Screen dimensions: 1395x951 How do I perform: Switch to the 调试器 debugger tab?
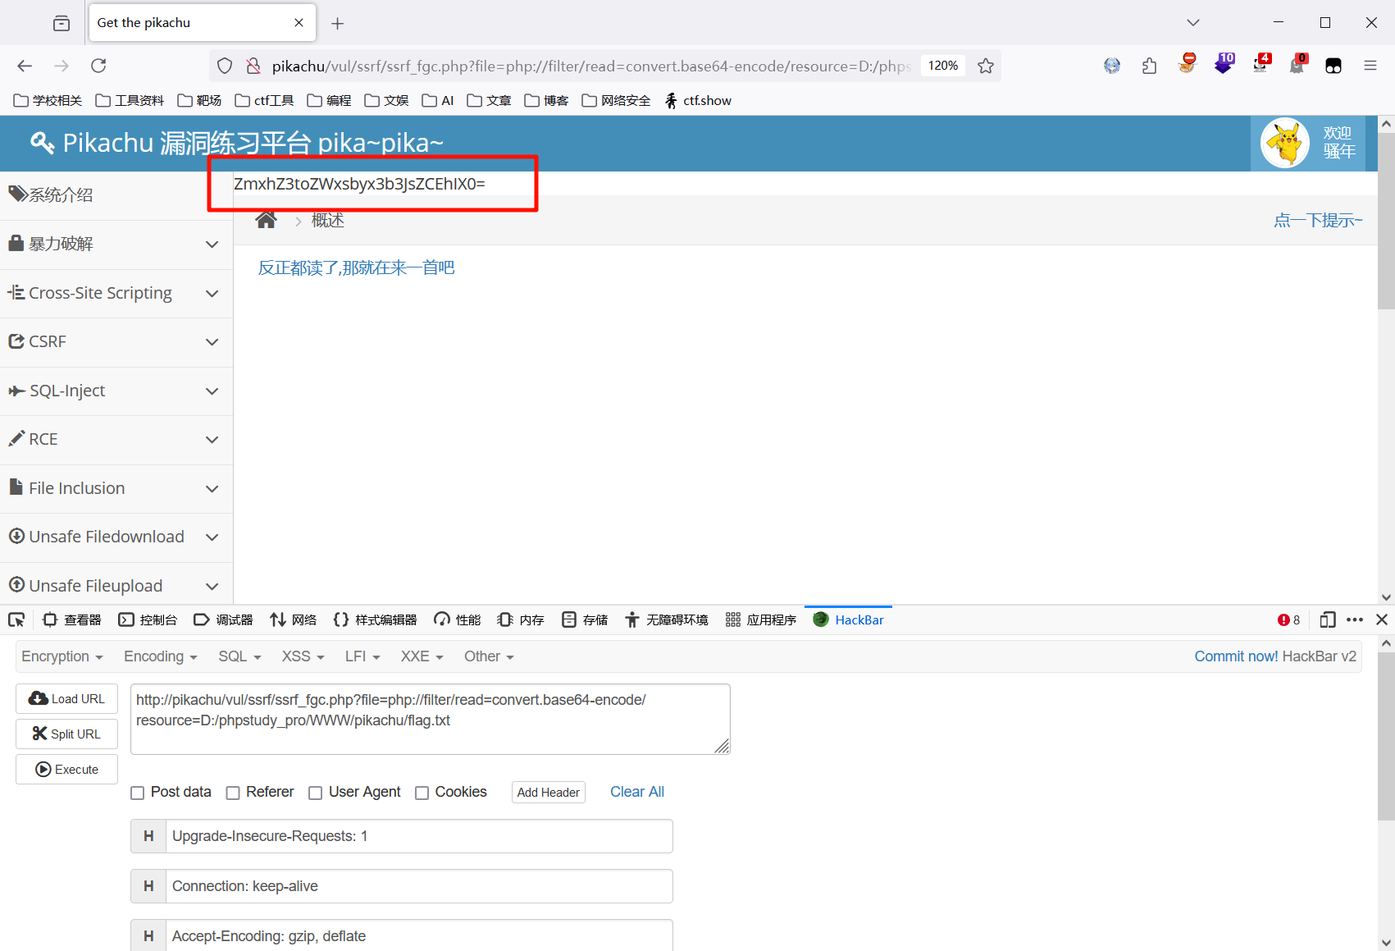[x=223, y=620]
